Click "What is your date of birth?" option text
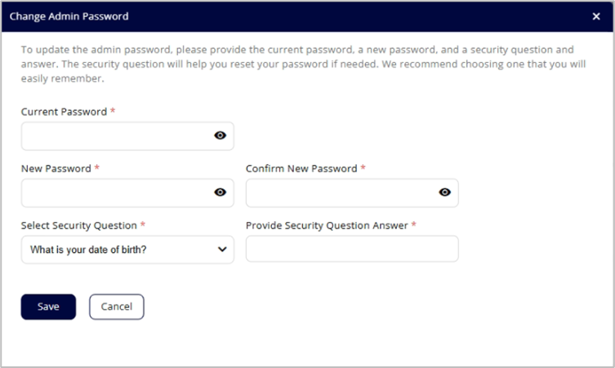 click(x=88, y=250)
